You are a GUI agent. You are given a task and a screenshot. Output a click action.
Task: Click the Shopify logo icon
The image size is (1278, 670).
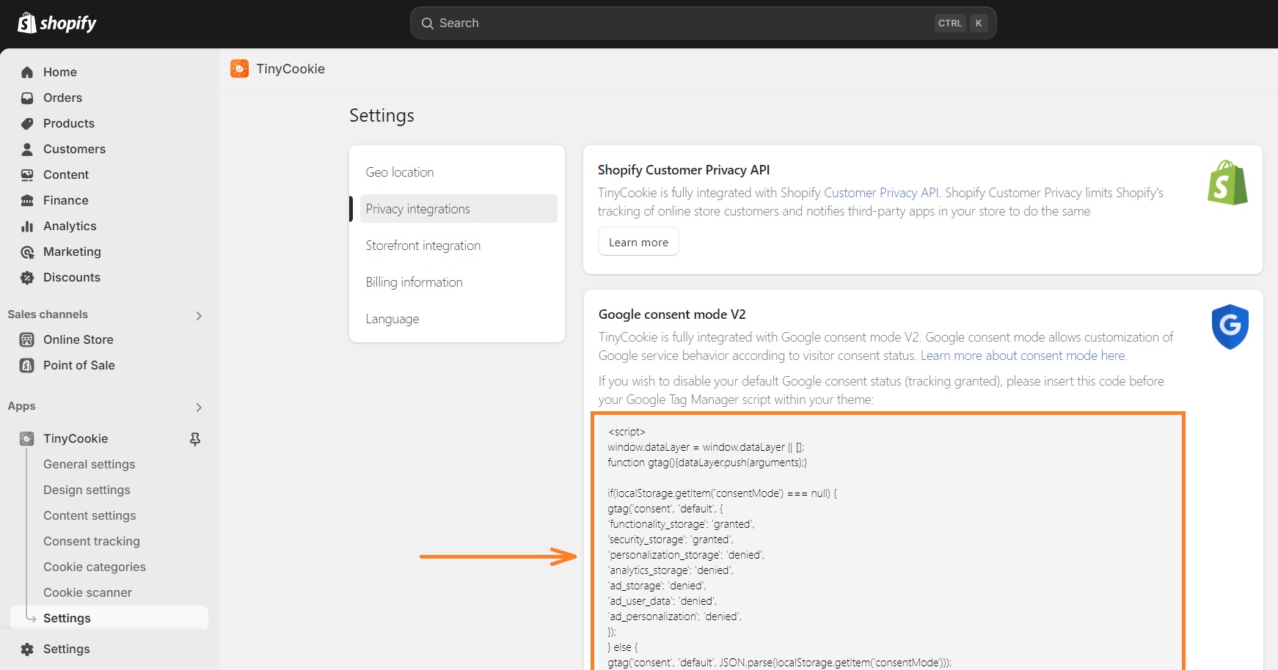tap(26, 22)
